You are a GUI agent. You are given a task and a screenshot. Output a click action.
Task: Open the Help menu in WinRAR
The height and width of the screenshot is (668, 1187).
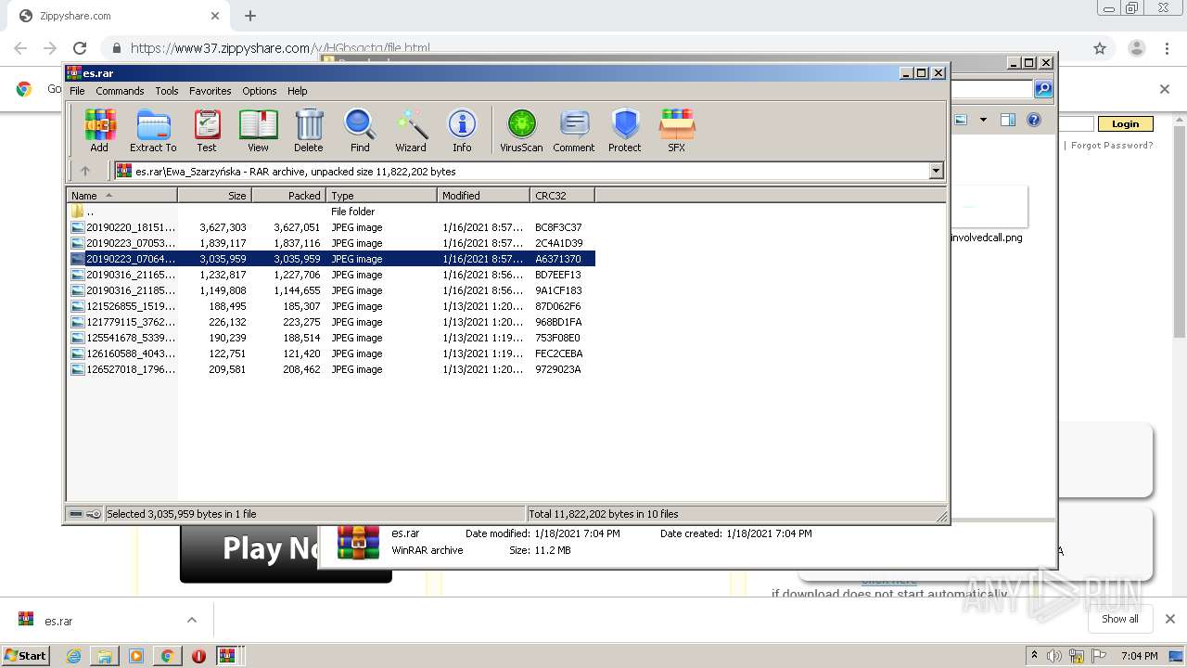(x=297, y=91)
